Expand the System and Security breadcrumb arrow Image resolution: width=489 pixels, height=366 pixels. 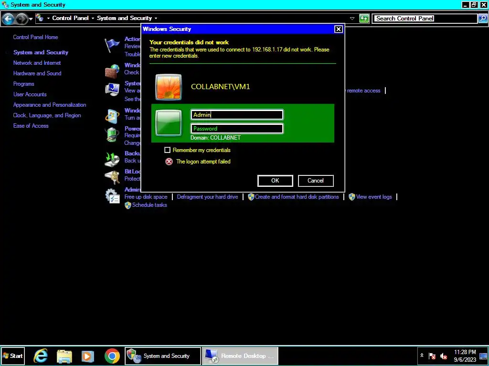click(156, 19)
